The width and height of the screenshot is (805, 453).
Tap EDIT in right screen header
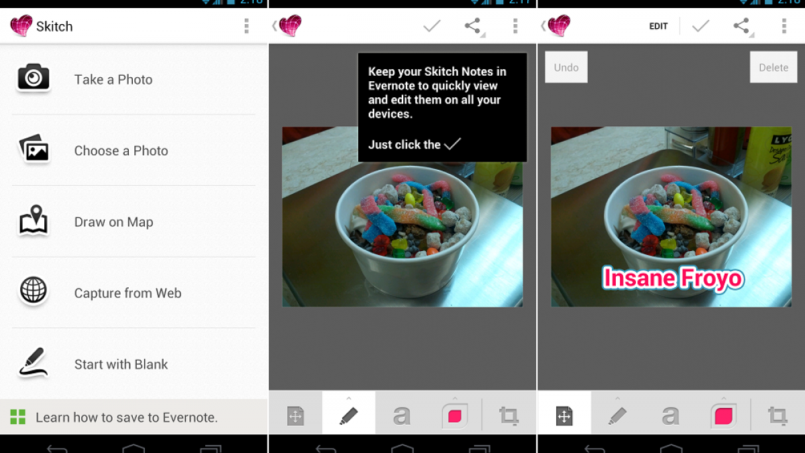659,26
